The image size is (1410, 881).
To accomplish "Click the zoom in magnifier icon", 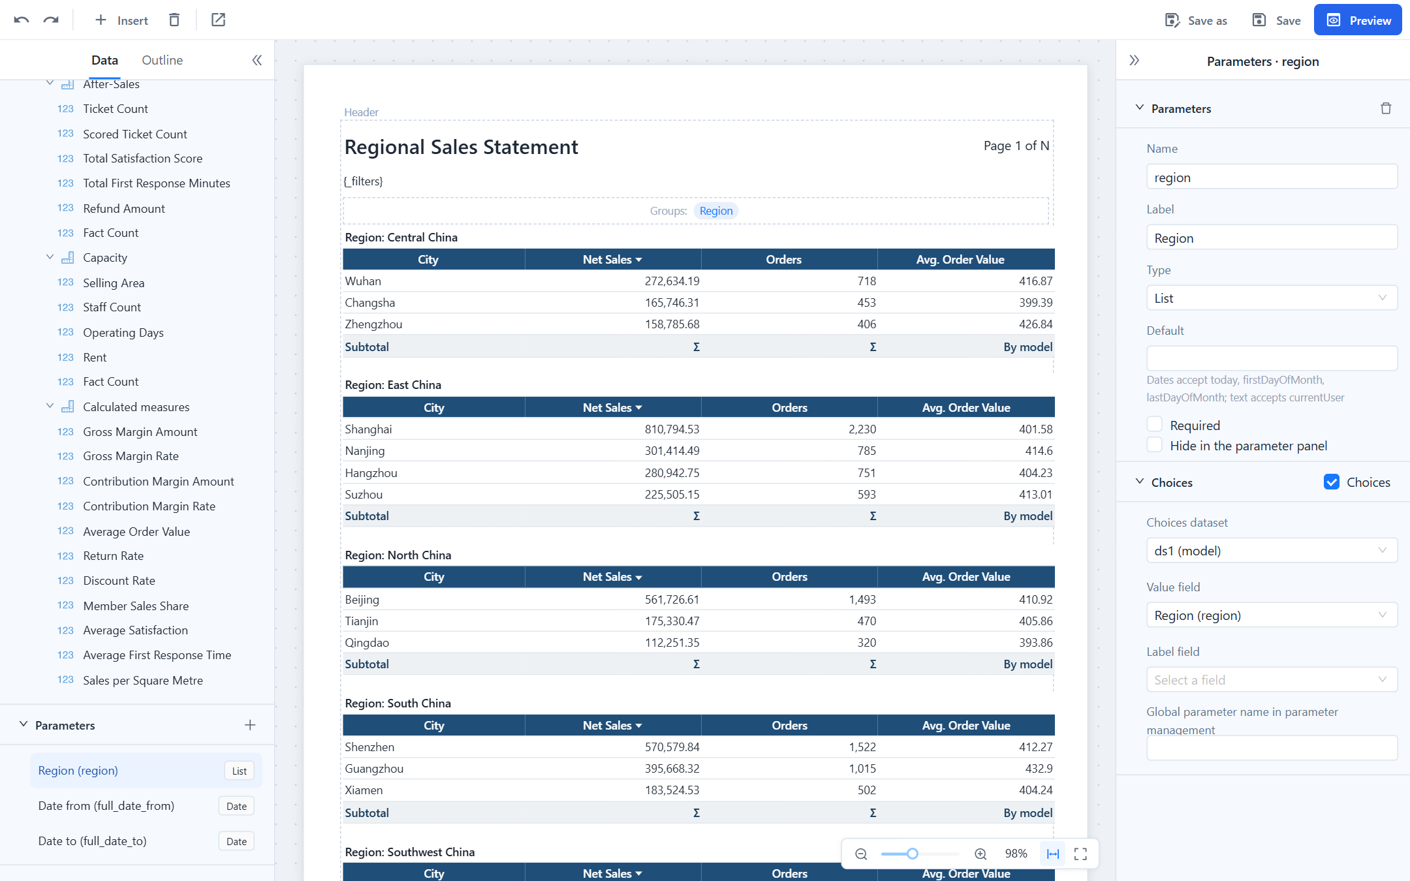I will tap(980, 854).
